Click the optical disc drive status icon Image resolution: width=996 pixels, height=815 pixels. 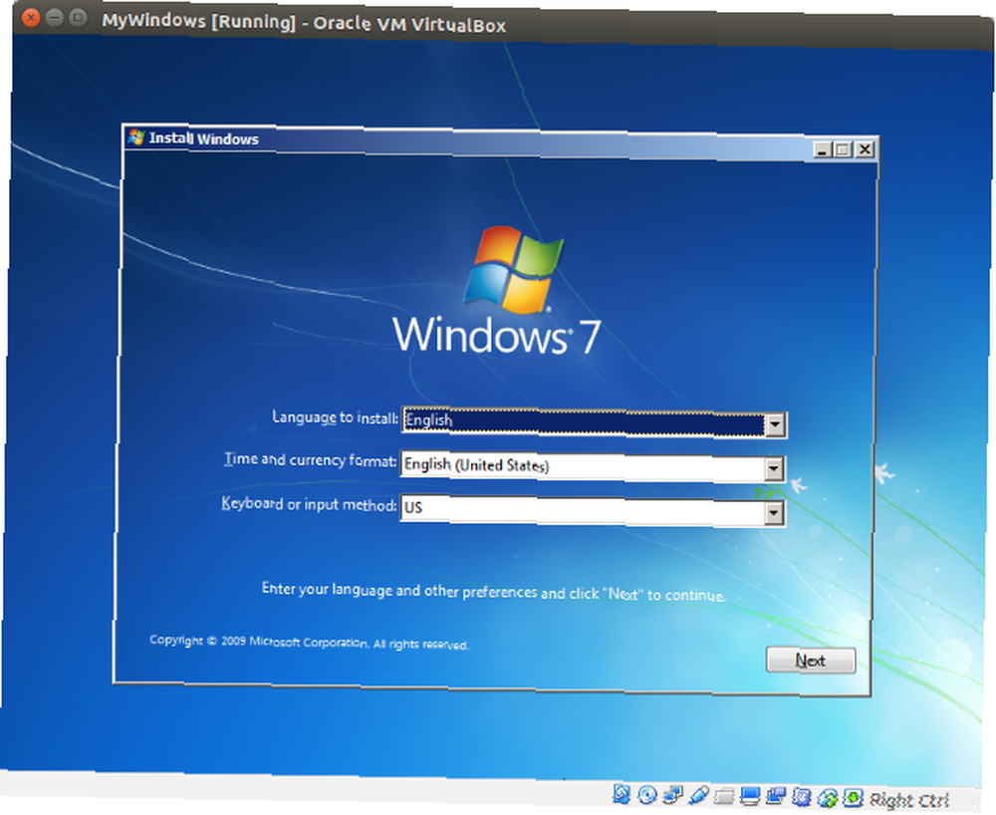pyautogui.click(x=647, y=795)
